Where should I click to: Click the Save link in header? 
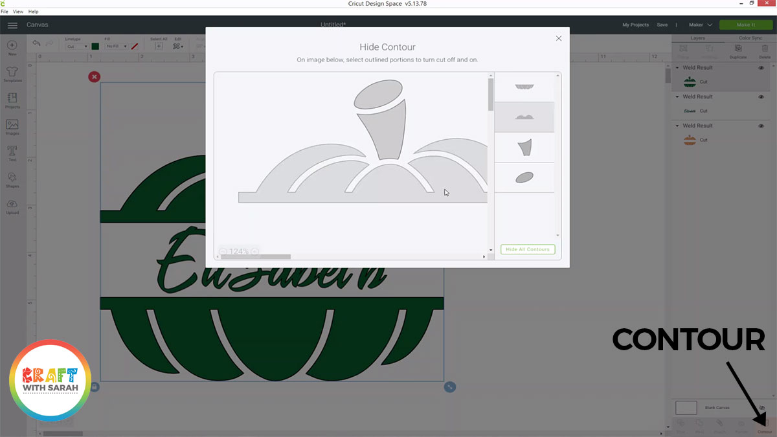(662, 25)
